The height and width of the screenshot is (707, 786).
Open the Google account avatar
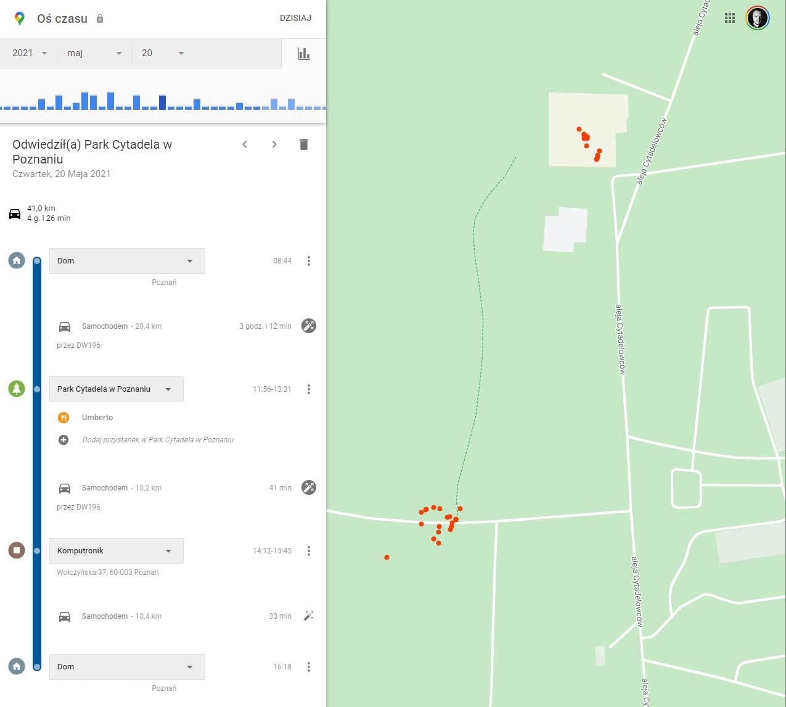[758, 18]
